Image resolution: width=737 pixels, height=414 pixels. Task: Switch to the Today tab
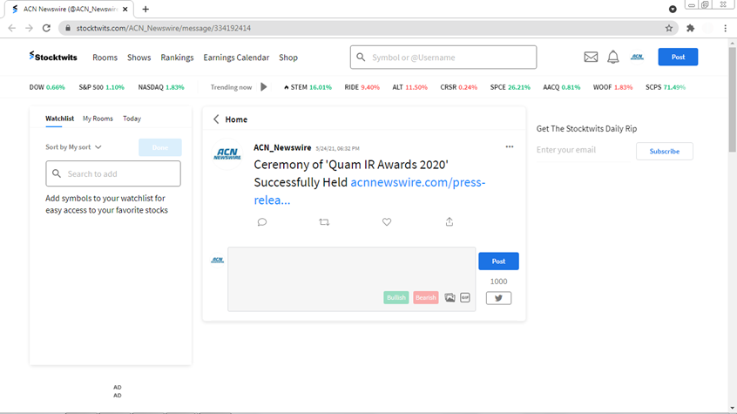132,119
